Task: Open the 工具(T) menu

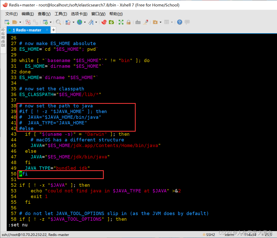Action: tap(61, 14)
